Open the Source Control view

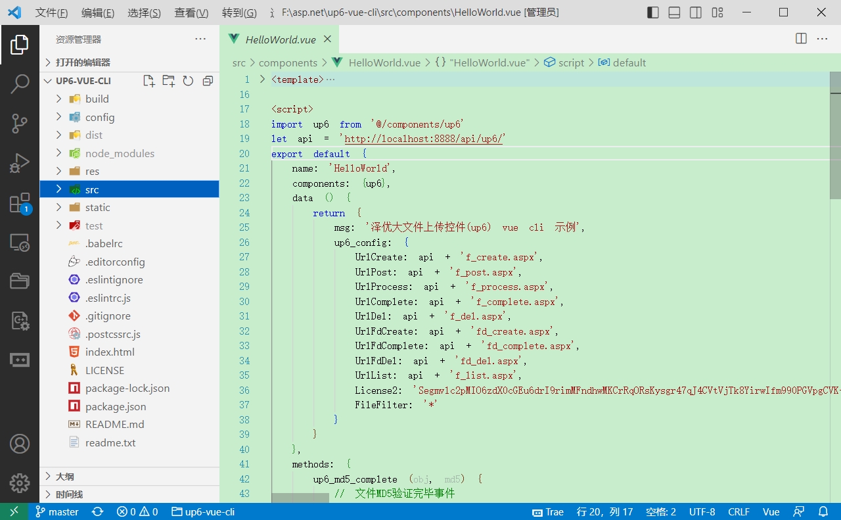coord(20,123)
